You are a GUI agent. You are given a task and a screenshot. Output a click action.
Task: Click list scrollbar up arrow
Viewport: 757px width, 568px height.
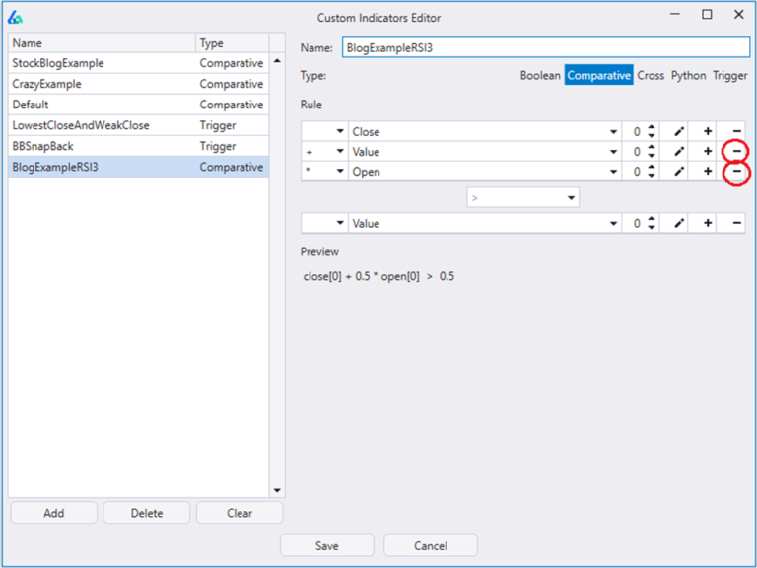coord(277,60)
